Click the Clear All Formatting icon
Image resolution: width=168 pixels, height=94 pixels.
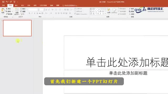[x=52, y=10]
